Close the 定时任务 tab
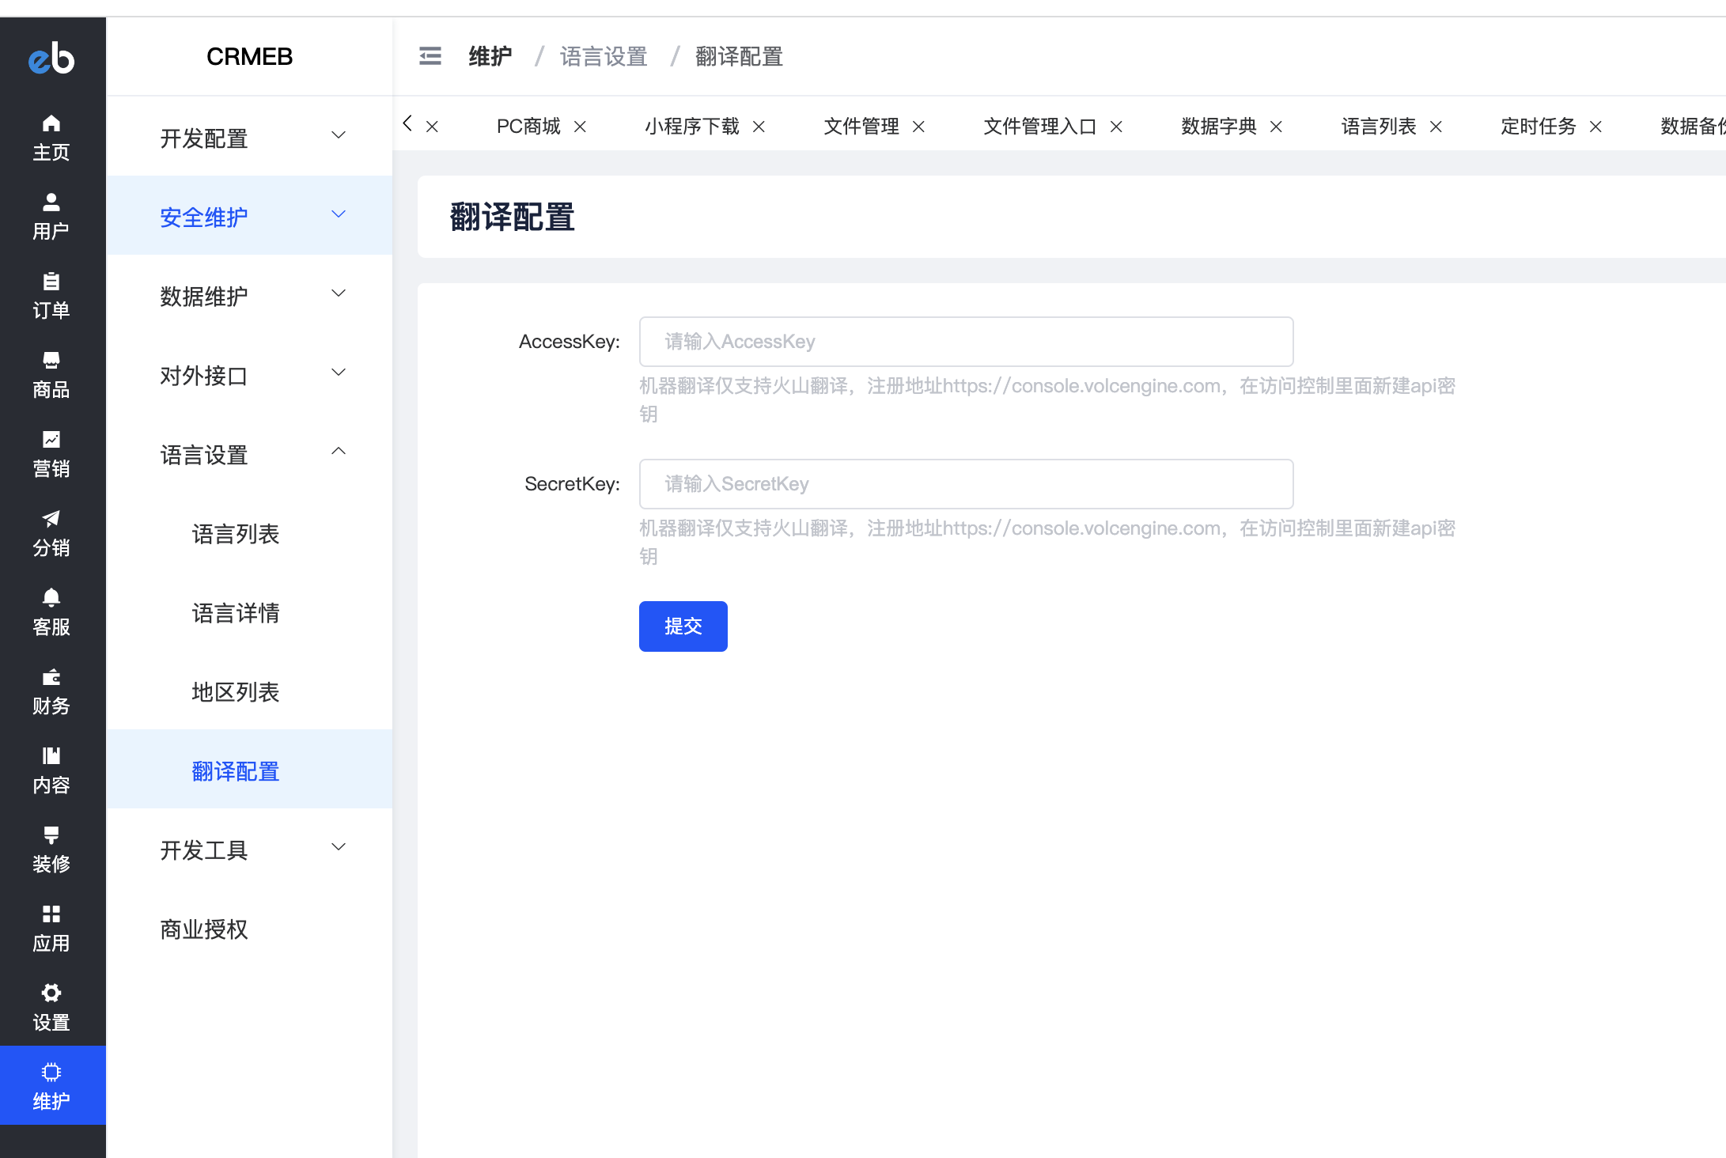Image resolution: width=1726 pixels, height=1158 pixels. pyautogui.click(x=1595, y=127)
